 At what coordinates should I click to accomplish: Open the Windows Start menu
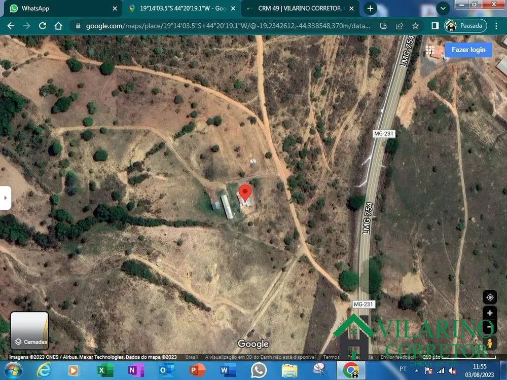(13, 370)
